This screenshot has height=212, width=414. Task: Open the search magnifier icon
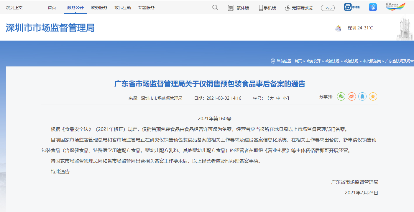pyautogui.click(x=215, y=8)
